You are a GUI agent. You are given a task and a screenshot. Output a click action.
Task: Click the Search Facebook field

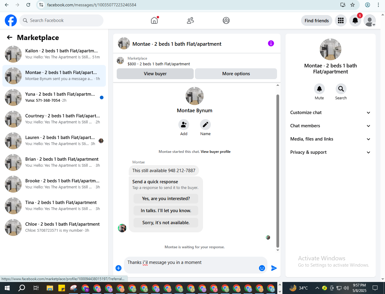[x=61, y=20]
